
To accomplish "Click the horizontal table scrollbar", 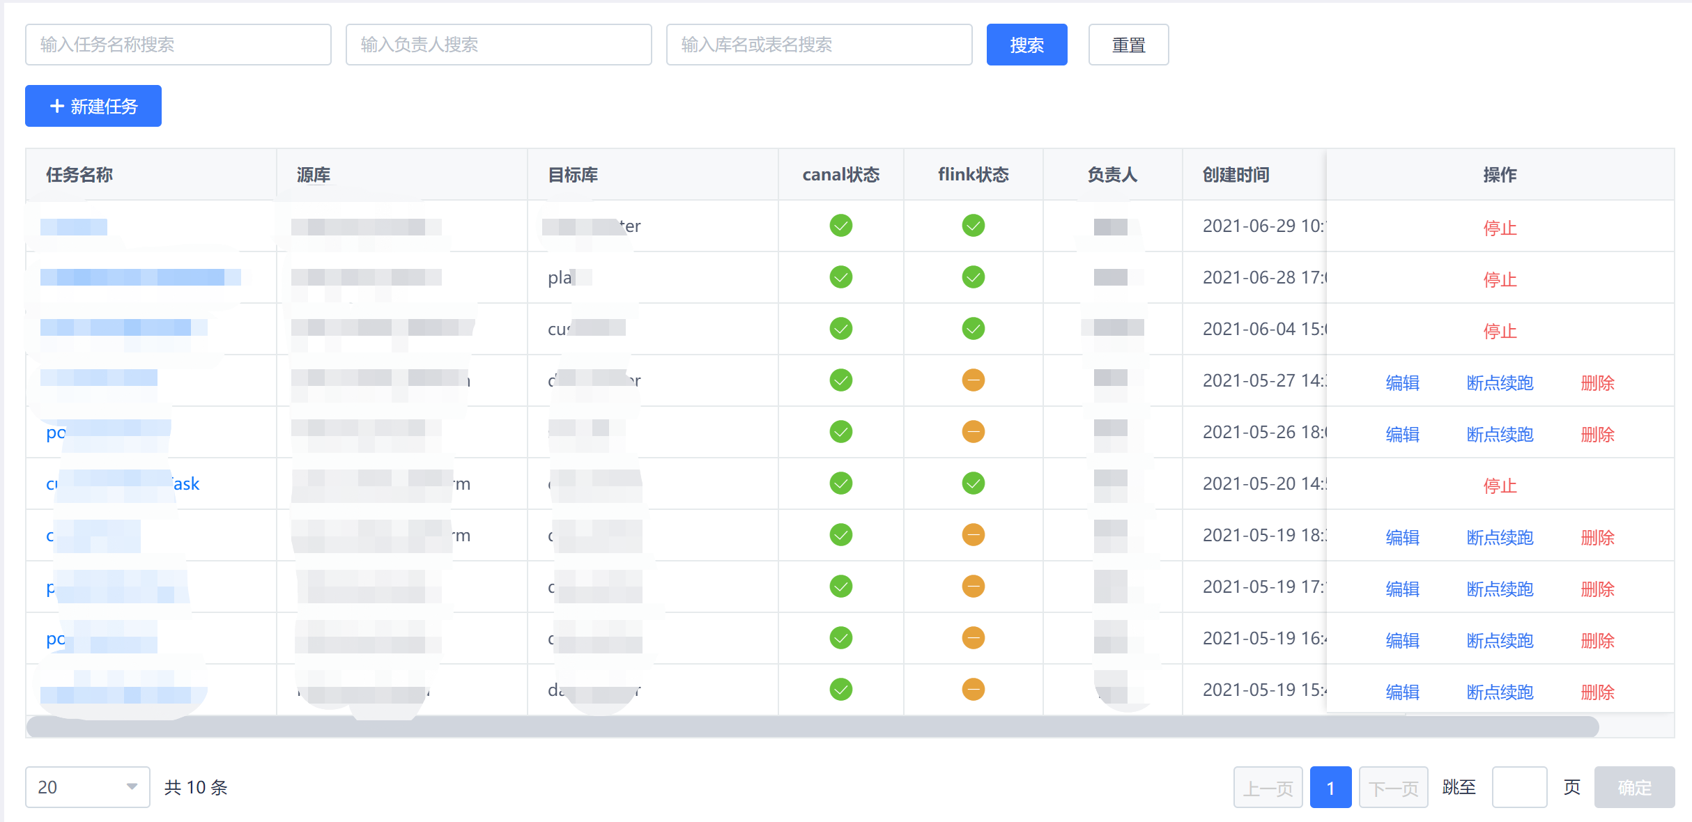I will 812,727.
